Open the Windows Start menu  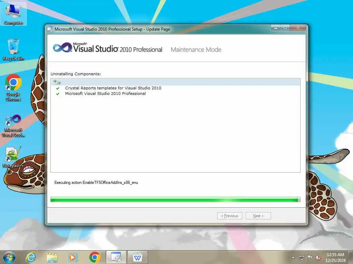point(9,257)
